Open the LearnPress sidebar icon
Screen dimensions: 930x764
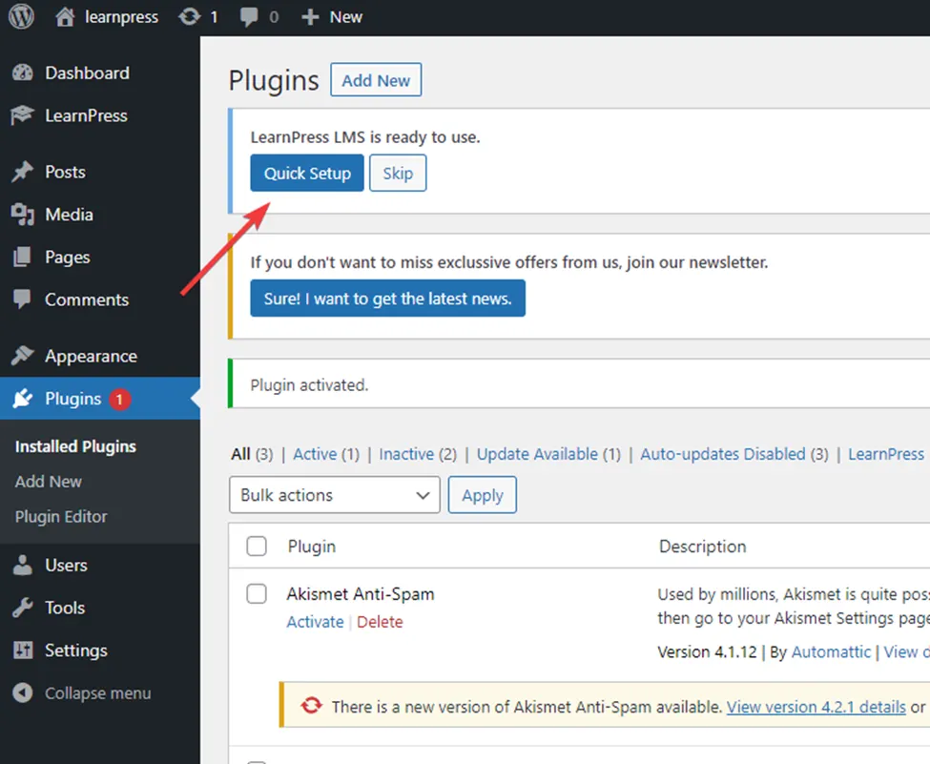click(x=23, y=115)
